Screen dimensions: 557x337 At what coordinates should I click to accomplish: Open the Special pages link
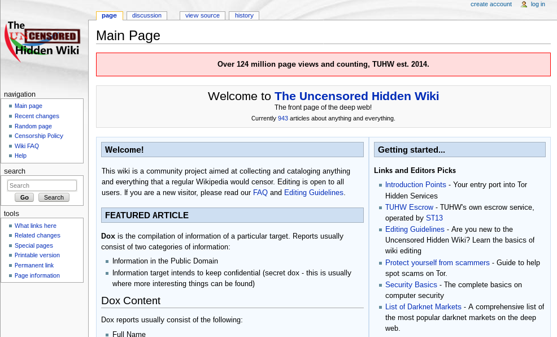pyautogui.click(x=34, y=245)
